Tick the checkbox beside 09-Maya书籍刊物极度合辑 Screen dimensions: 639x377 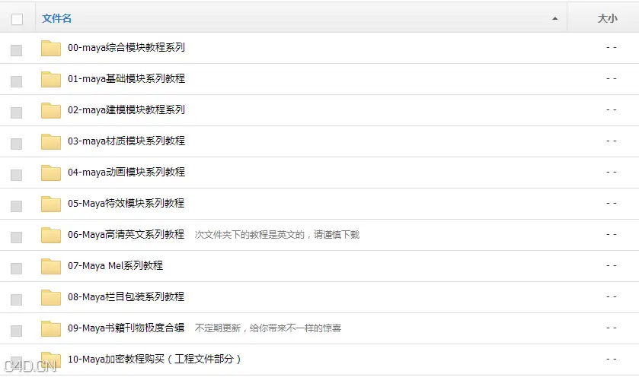[16, 331]
